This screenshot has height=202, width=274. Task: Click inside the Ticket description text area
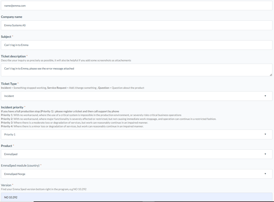click(137, 70)
